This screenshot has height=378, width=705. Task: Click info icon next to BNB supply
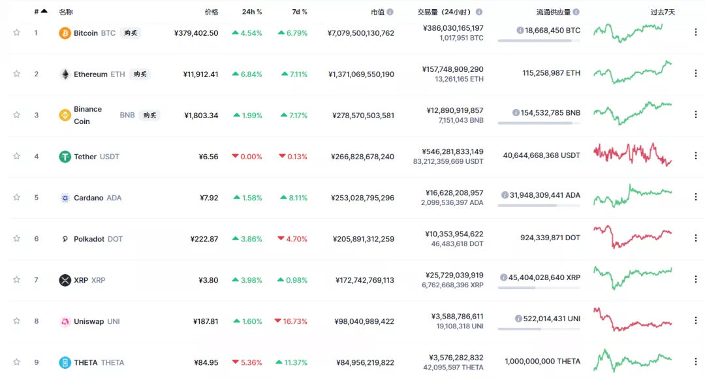[516, 113]
